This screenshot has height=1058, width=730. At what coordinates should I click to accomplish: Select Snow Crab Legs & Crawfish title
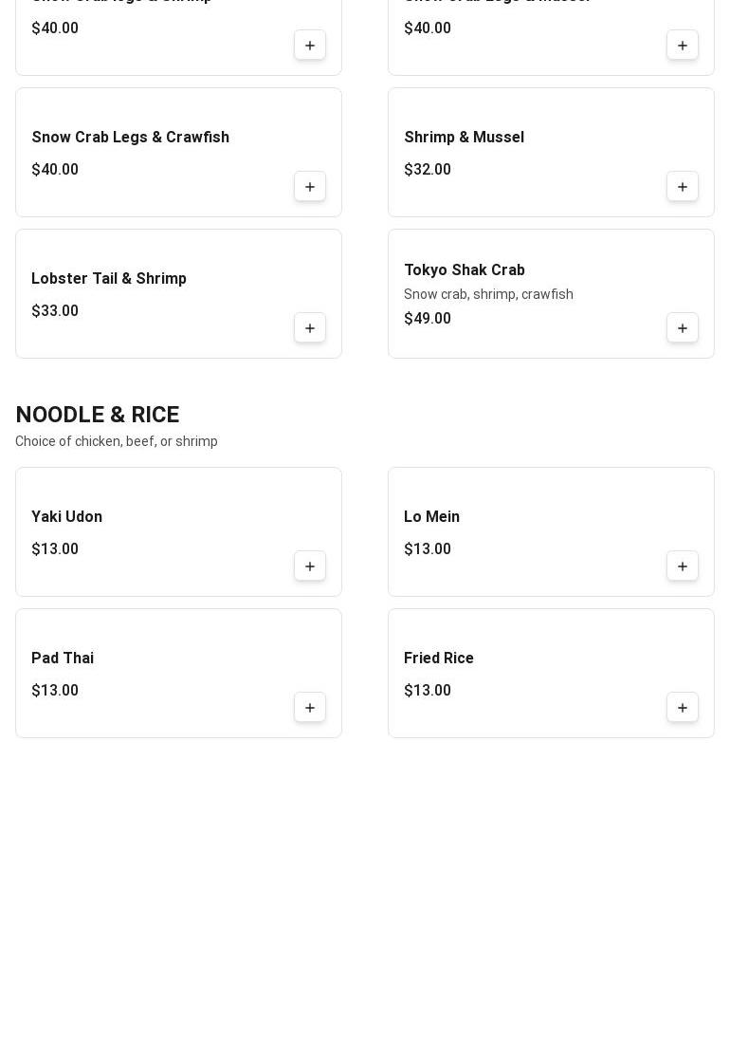coord(131,138)
